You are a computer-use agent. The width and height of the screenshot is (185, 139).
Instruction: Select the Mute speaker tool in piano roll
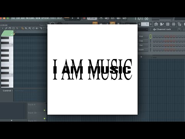pos(37,28)
